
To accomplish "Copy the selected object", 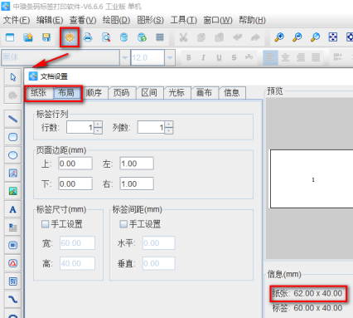I will click(201, 37).
